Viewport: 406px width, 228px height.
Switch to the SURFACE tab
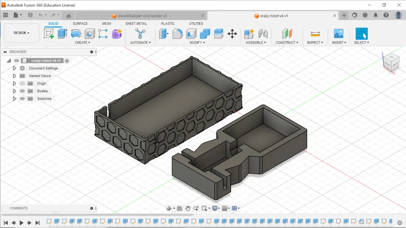pyautogui.click(x=80, y=24)
